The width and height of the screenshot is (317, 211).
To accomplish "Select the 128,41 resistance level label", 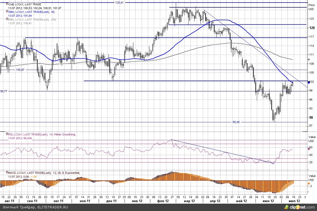I will coord(119,2).
